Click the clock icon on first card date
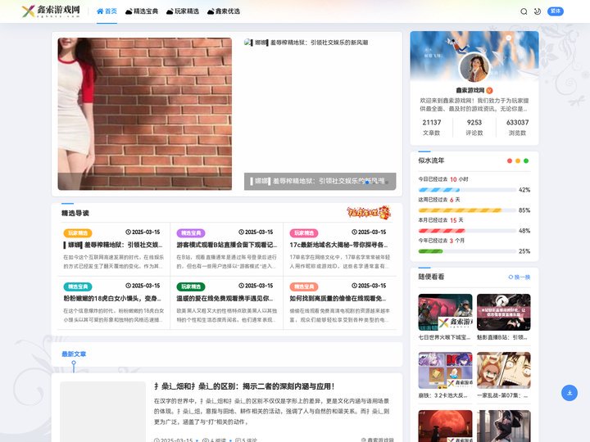Screen dimensions: 590x442 (x=128, y=232)
